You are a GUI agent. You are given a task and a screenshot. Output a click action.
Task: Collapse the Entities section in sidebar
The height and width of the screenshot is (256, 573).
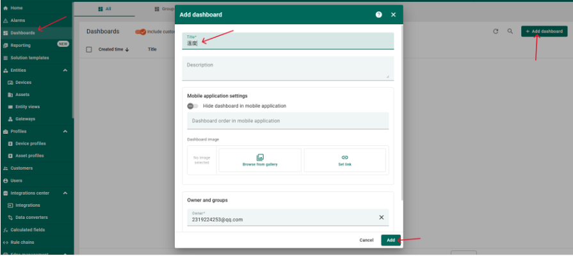pyautogui.click(x=65, y=70)
